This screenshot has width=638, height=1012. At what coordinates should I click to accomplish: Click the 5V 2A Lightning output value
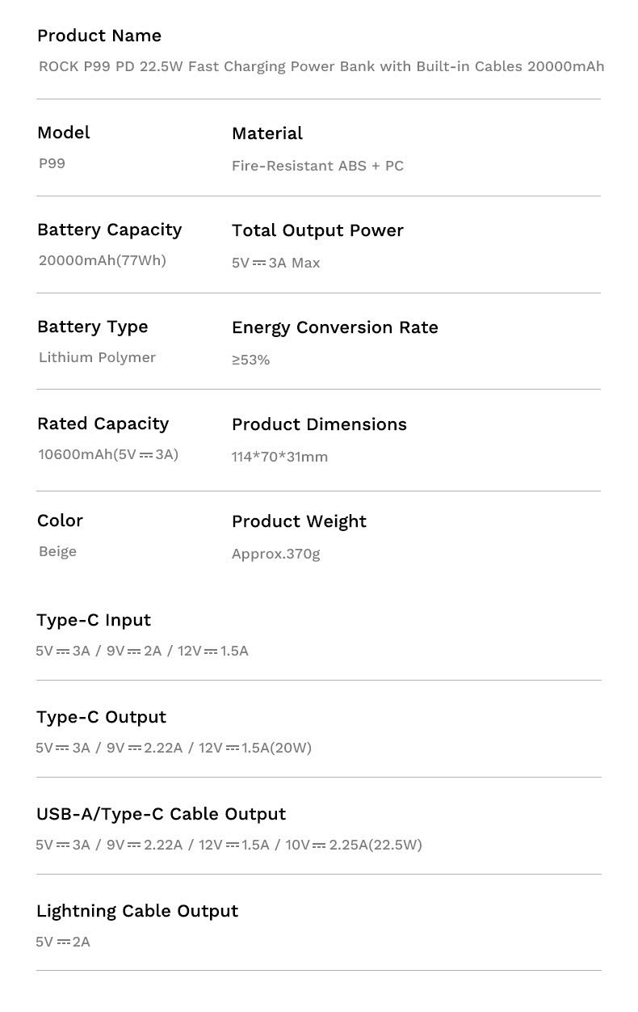tap(63, 942)
